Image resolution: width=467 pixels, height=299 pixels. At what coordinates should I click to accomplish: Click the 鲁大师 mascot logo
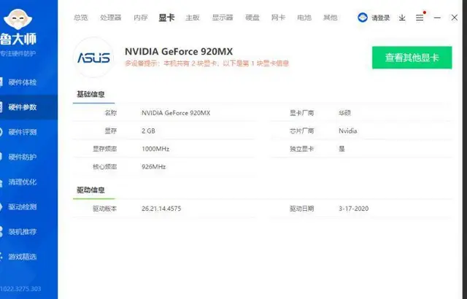[18, 19]
